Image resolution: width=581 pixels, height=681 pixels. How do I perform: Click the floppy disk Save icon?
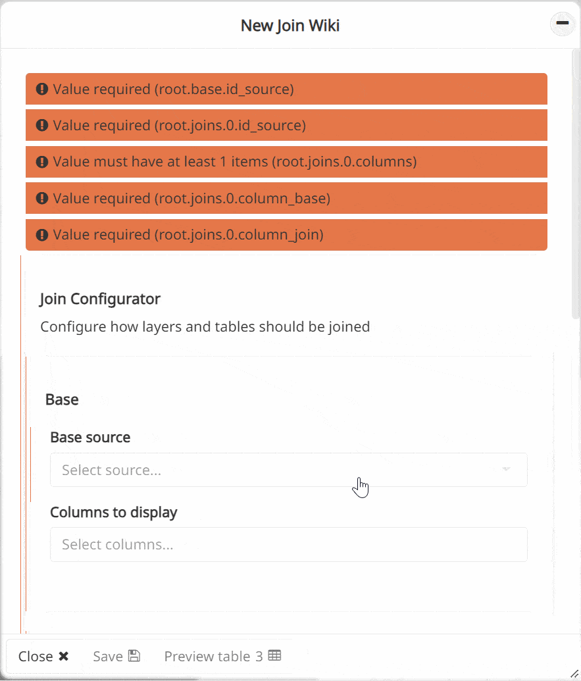[x=134, y=656]
